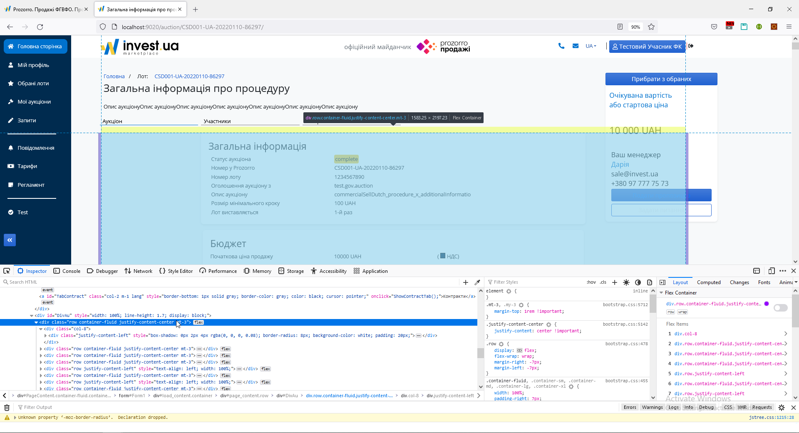Open console settings gear icon

click(x=782, y=408)
